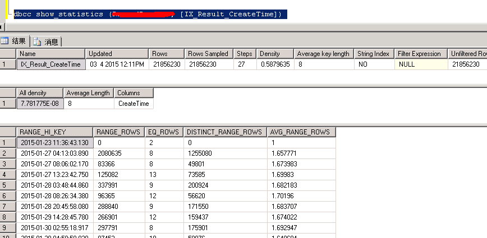Click the 03 4 2015 12:11PM updated cell
Screen dimensions: 487x238
[x=117, y=64]
